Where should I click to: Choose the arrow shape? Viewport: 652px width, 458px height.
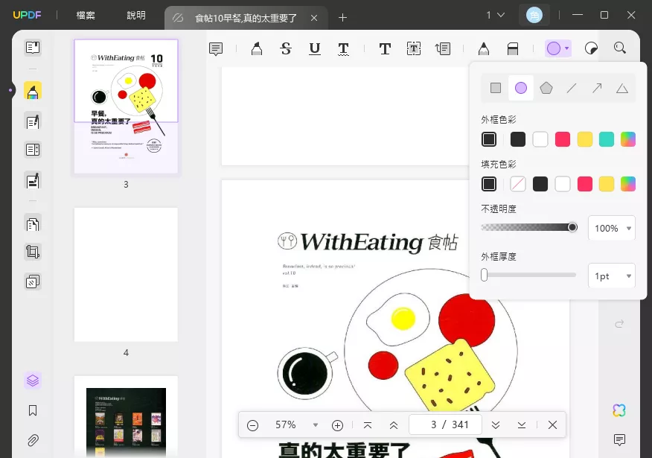[597, 88]
